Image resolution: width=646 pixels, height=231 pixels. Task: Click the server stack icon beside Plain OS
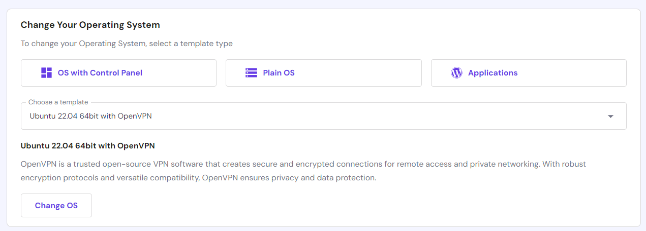[251, 73]
